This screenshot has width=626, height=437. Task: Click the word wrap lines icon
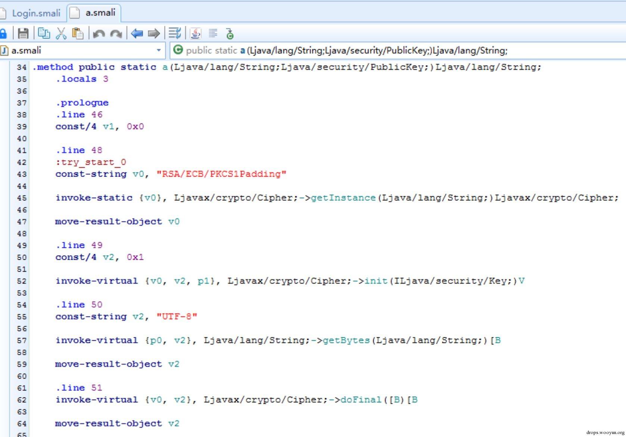coord(175,33)
